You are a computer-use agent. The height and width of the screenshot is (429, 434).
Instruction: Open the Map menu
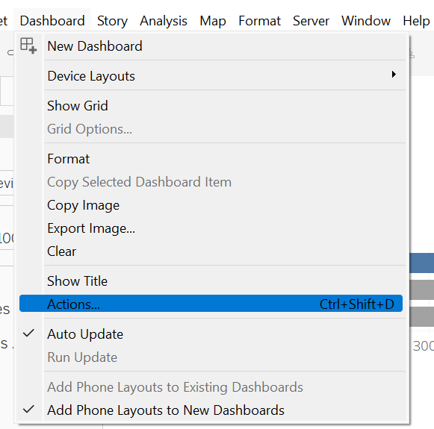point(213,21)
